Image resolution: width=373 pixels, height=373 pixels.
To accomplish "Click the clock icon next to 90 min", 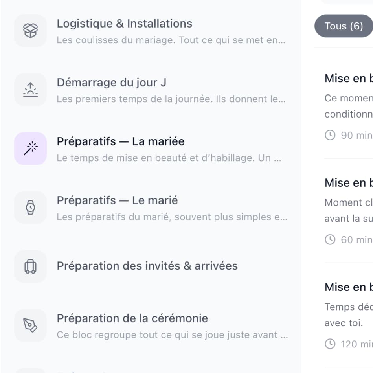I will tap(330, 135).
